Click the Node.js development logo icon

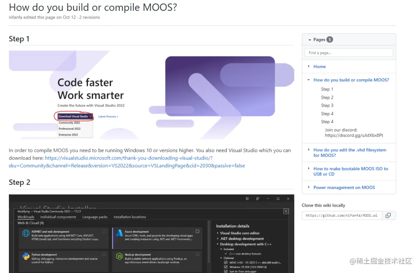[119, 256]
